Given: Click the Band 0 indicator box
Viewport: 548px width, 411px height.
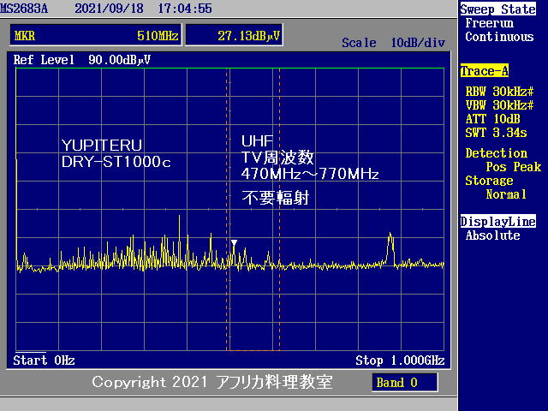Looking at the screenshot, I should (x=405, y=383).
